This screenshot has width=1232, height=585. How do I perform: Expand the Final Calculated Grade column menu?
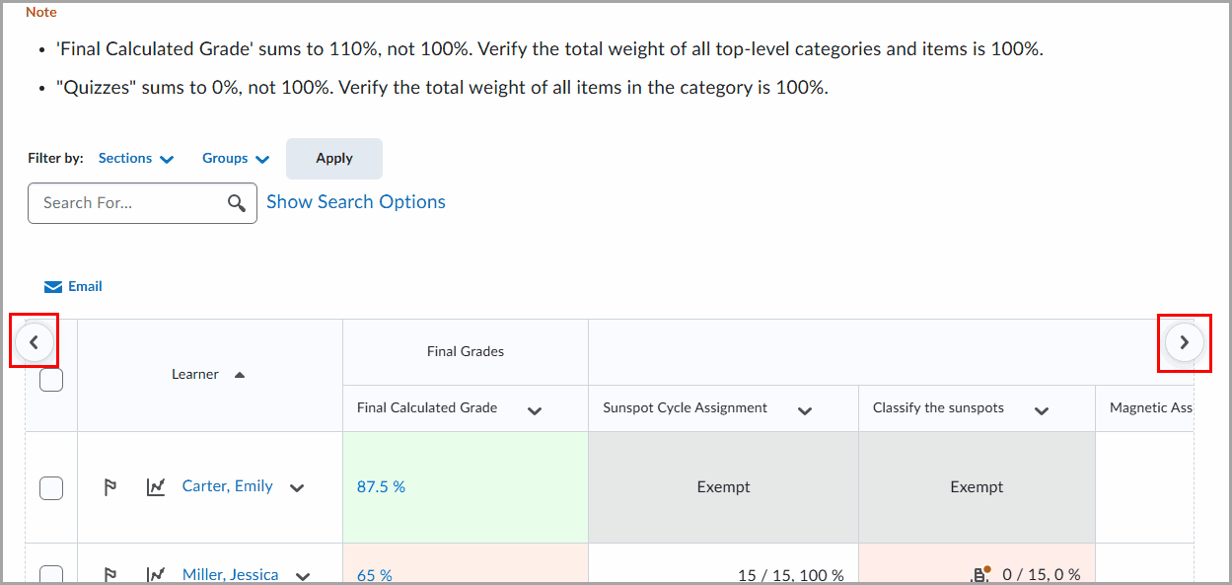[x=535, y=407]
